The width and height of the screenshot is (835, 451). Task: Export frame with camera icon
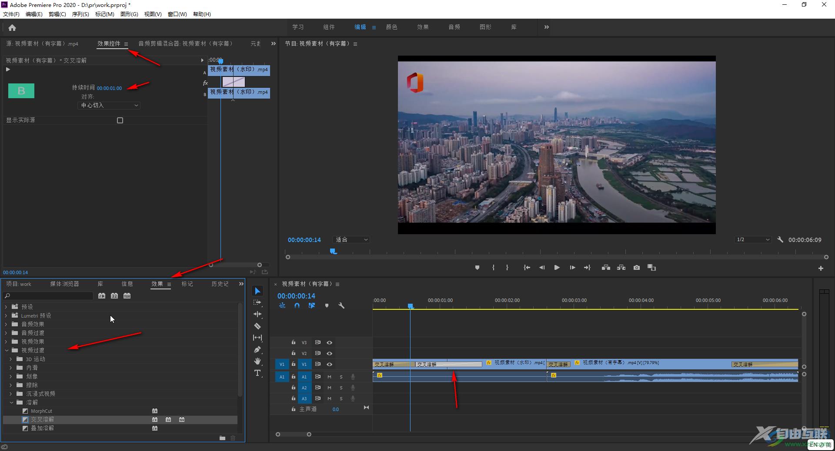[637, 268]
